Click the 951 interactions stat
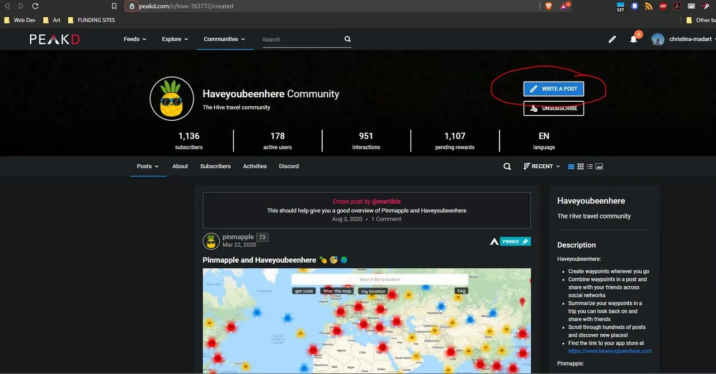Viewport: 716px width, 374px height. point(366,140)
